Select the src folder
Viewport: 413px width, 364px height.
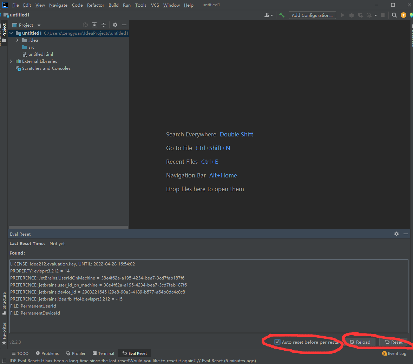click(31, 47)
